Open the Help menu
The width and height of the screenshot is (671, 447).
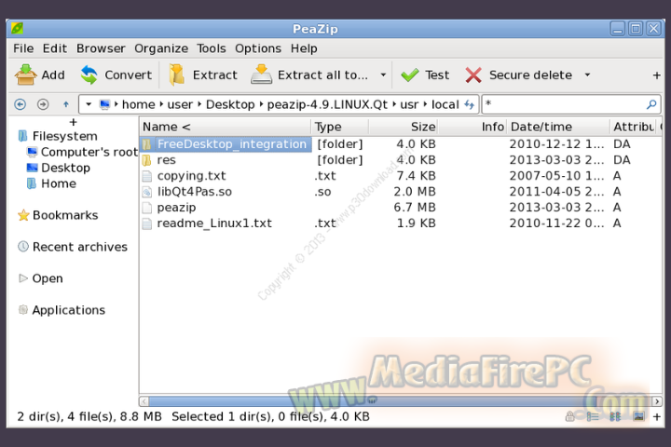[304, 48]
